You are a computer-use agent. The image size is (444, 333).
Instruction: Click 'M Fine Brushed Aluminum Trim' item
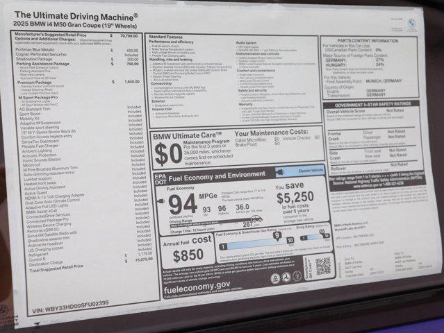click(51, 169)
